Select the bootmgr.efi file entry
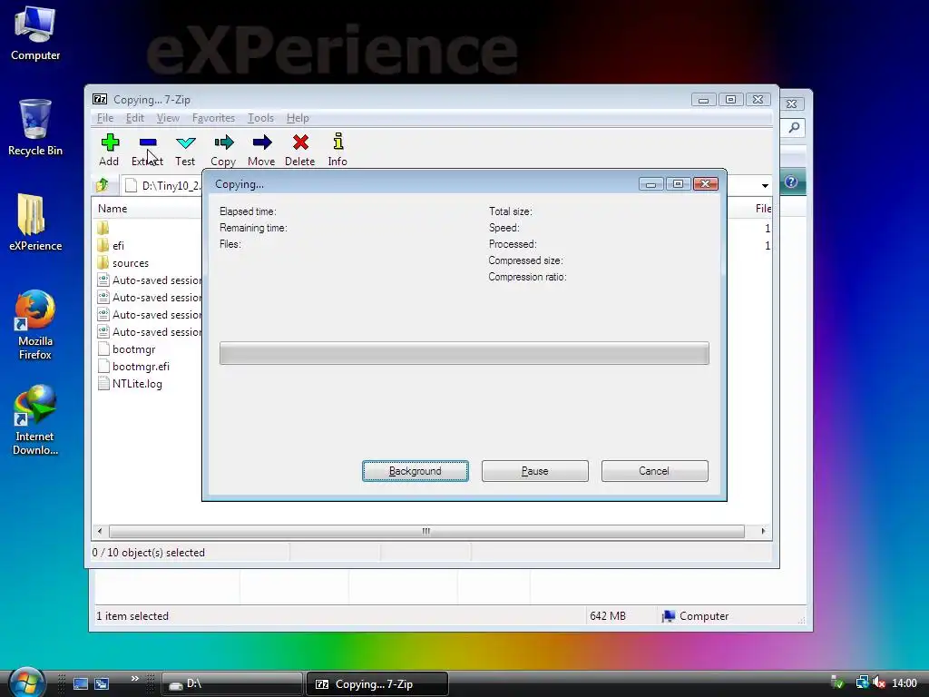929x697 pixels. pyautogui.click(x=133, y=367)
